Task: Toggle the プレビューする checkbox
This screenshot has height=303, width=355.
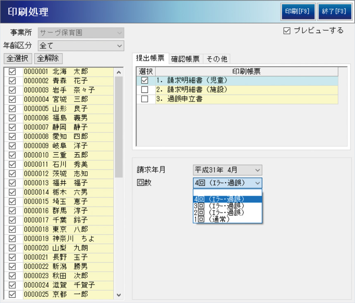Action: pyautogui.click(x=287, y=31)
